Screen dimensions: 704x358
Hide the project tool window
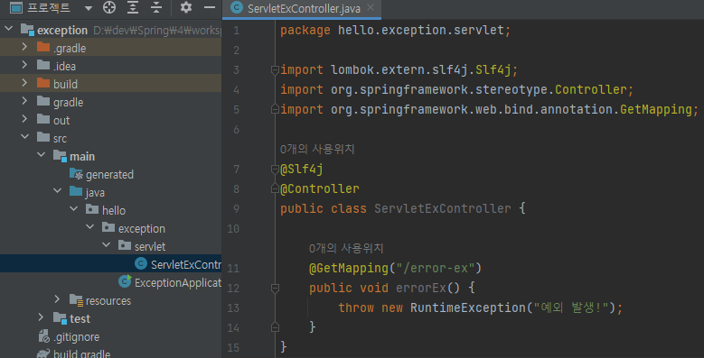[x=210, y=7]
